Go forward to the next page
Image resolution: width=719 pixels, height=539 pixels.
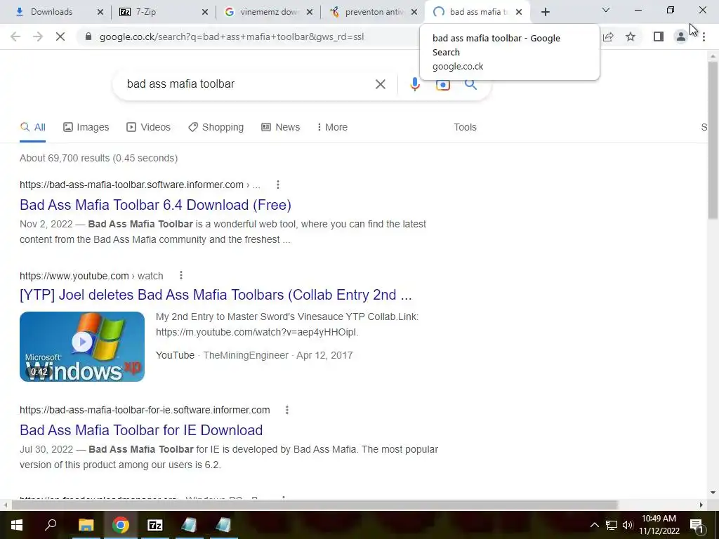click(38, 36)
